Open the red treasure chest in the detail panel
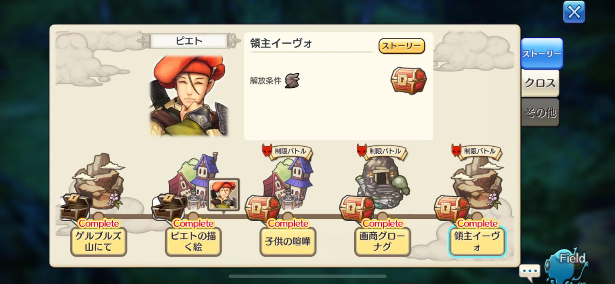Screen dimensions: 615x284 408,80
